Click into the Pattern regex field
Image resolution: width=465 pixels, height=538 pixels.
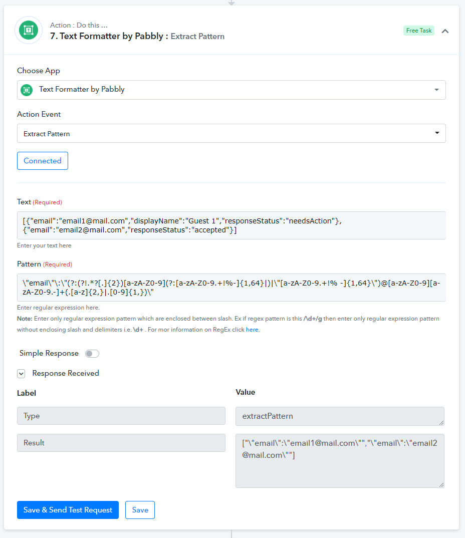[231, 288]
